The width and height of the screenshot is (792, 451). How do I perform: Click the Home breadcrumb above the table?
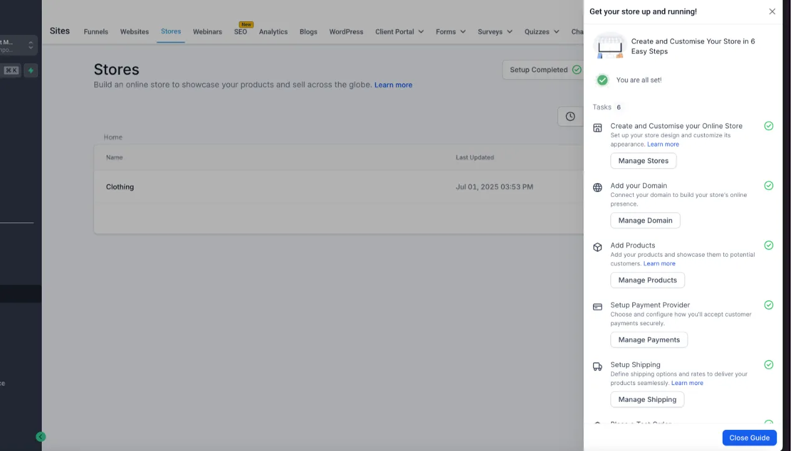coord(113,137)
